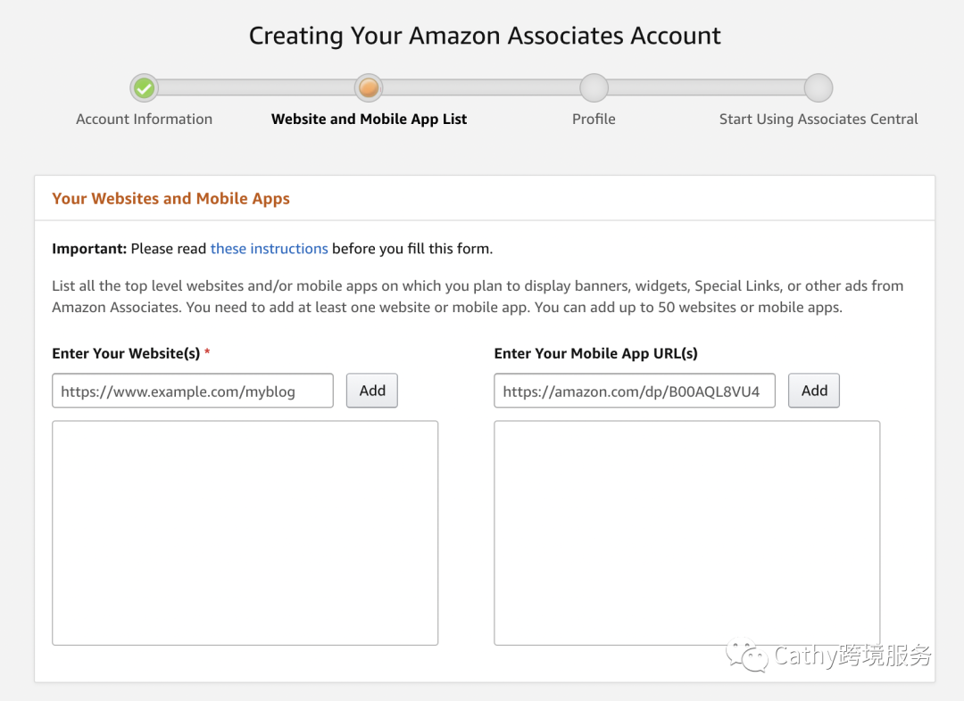
Task: Open the "these instructions" link
Action: tap(269, 249)
